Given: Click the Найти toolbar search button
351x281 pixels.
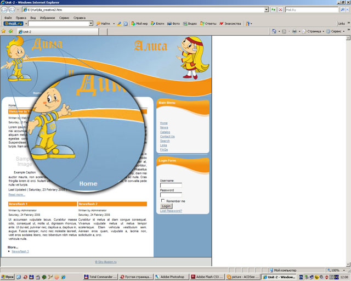Looking at the screenshot, I should point(103,24).
